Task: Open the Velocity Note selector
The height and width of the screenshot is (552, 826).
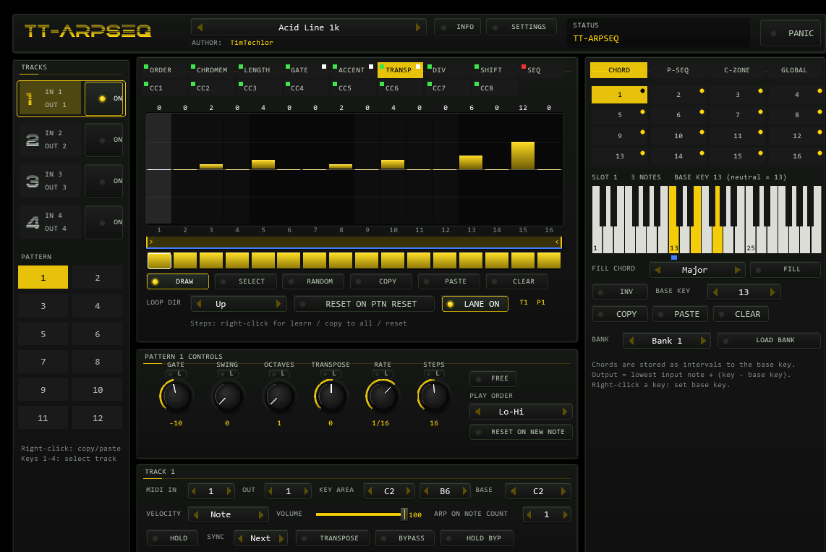Action: (228, 514)
